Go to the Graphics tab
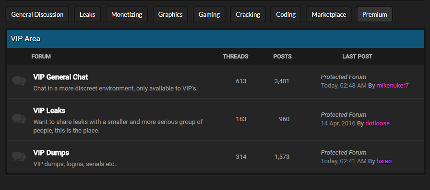430x190 pixels. click(x=170, y=14)
